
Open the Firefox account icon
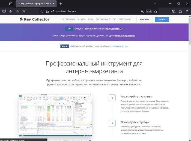coord(174,11)
